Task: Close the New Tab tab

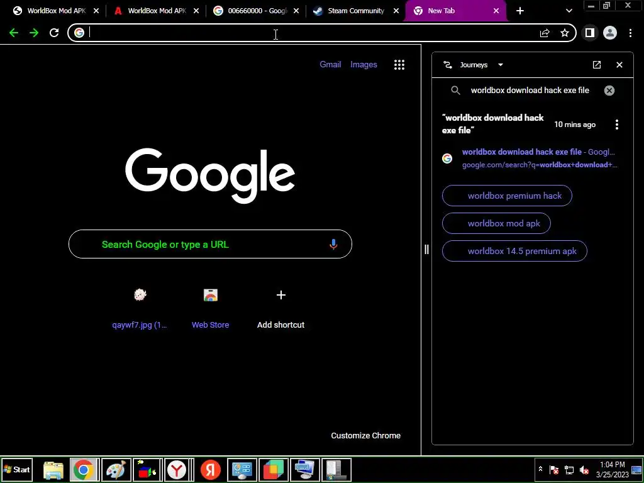Action: coord(496,11)
